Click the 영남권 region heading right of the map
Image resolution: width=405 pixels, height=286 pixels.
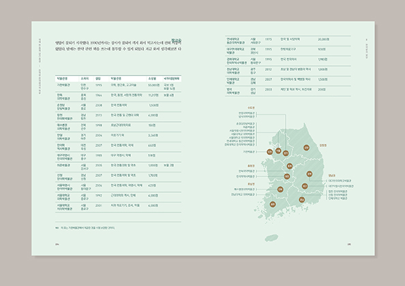332,176
